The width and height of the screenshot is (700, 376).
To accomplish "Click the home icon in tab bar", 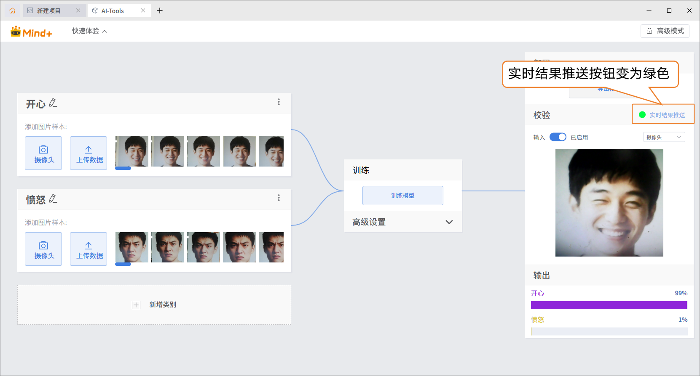I will [12, 11].
